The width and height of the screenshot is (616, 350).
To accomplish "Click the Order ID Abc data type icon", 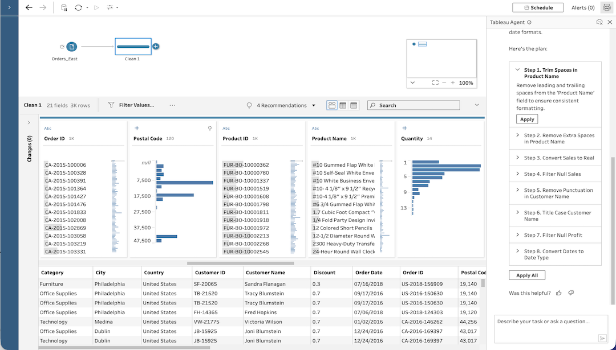I will 47,128.
